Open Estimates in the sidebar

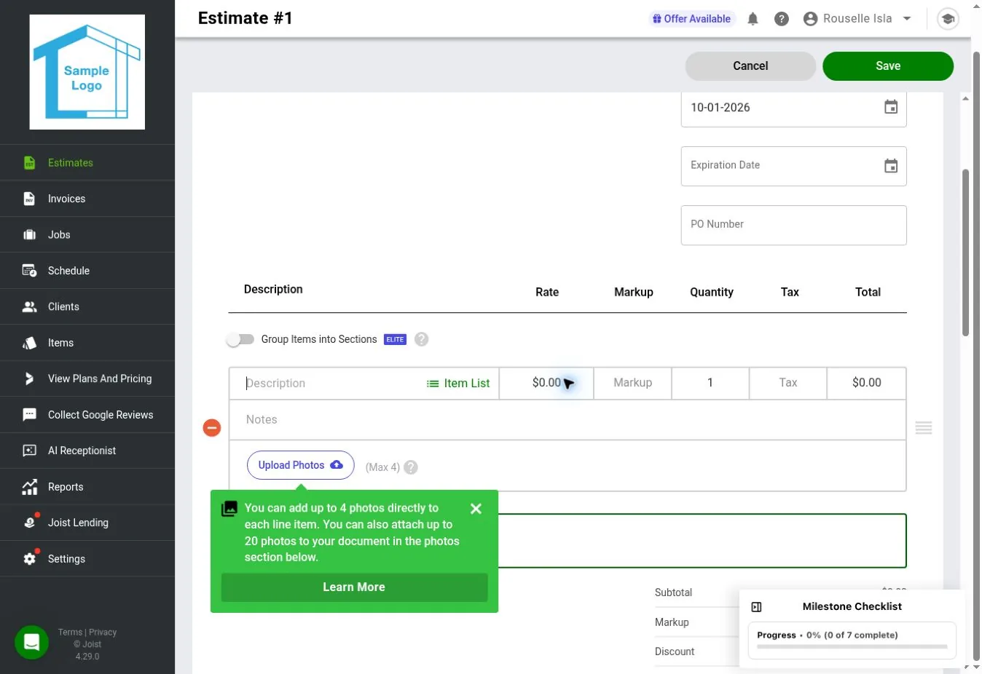pos(87,162)
